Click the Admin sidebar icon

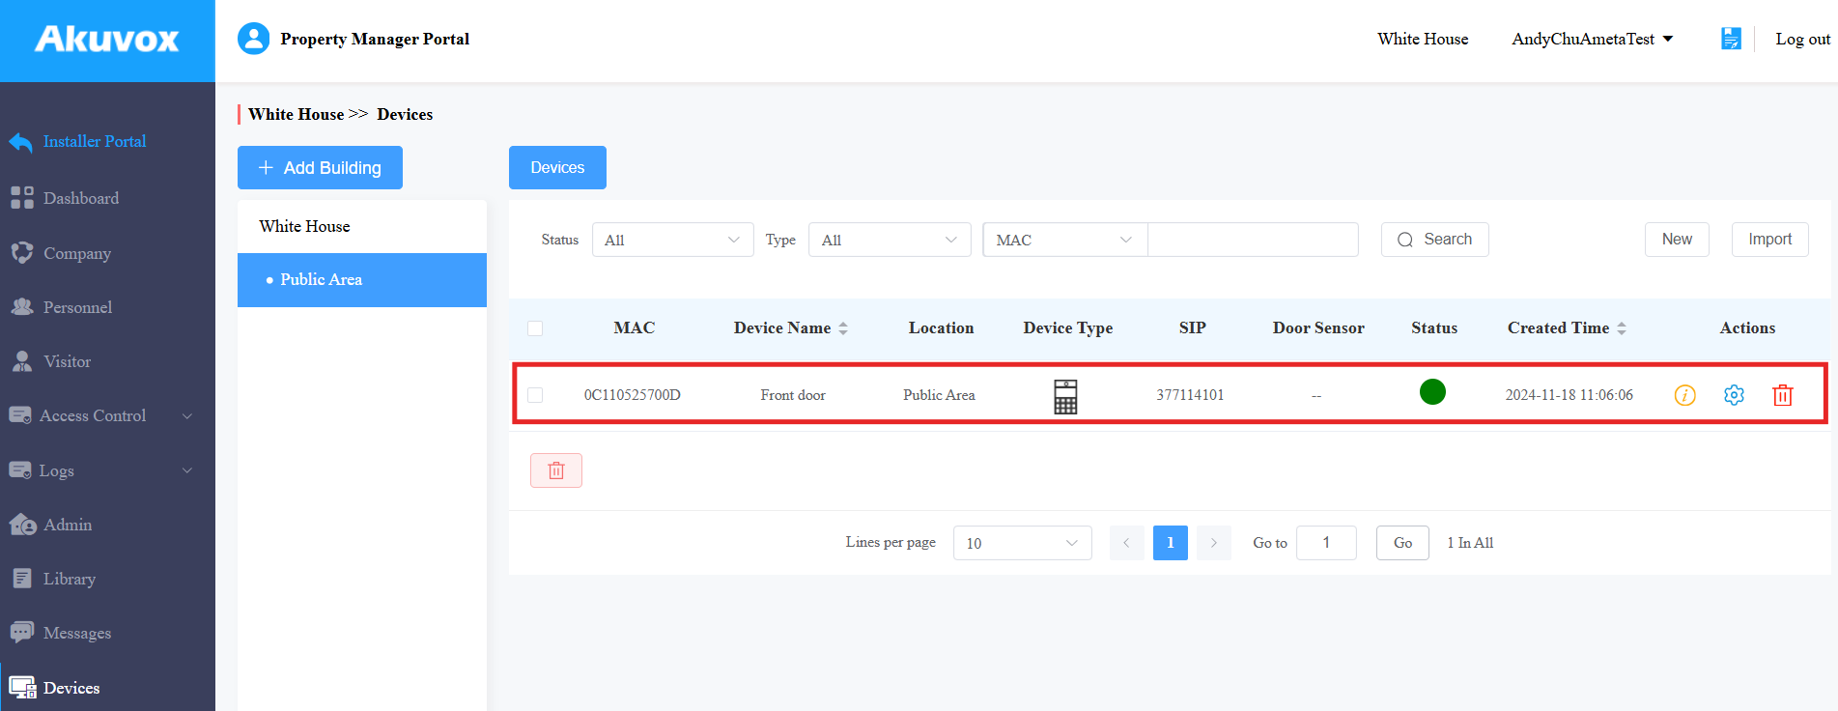click(x=22, y=525)
